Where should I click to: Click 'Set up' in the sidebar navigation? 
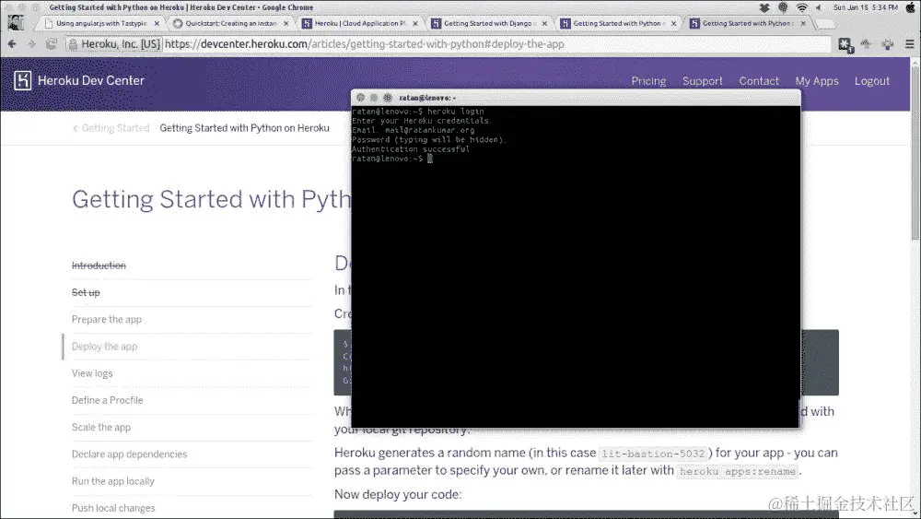[x=86, y=293]
